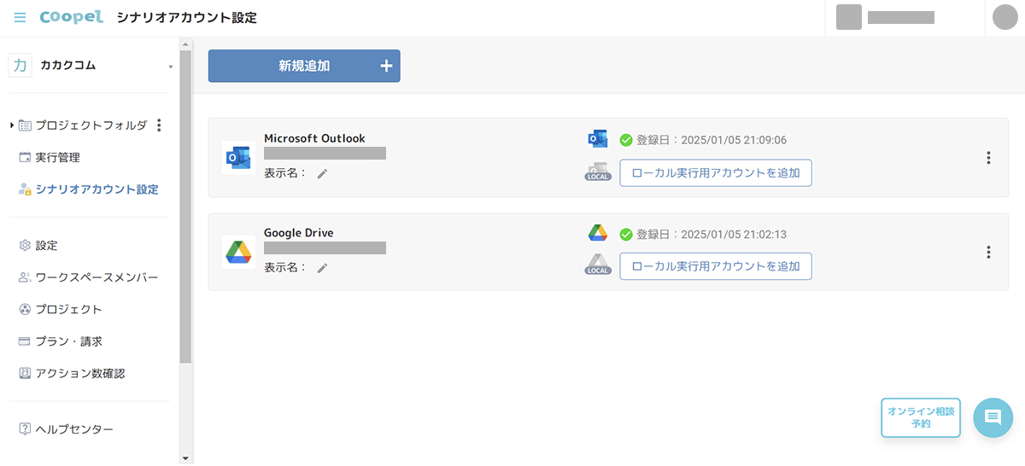Go to 実行管理 in the sidebar

pyautogui.click(x=57, y=158)
